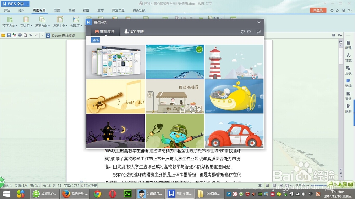Click the 备份 backup icon in right sidebar
Image resolution: width=355 pixels, height=199 pixels.
click(348, 96)
